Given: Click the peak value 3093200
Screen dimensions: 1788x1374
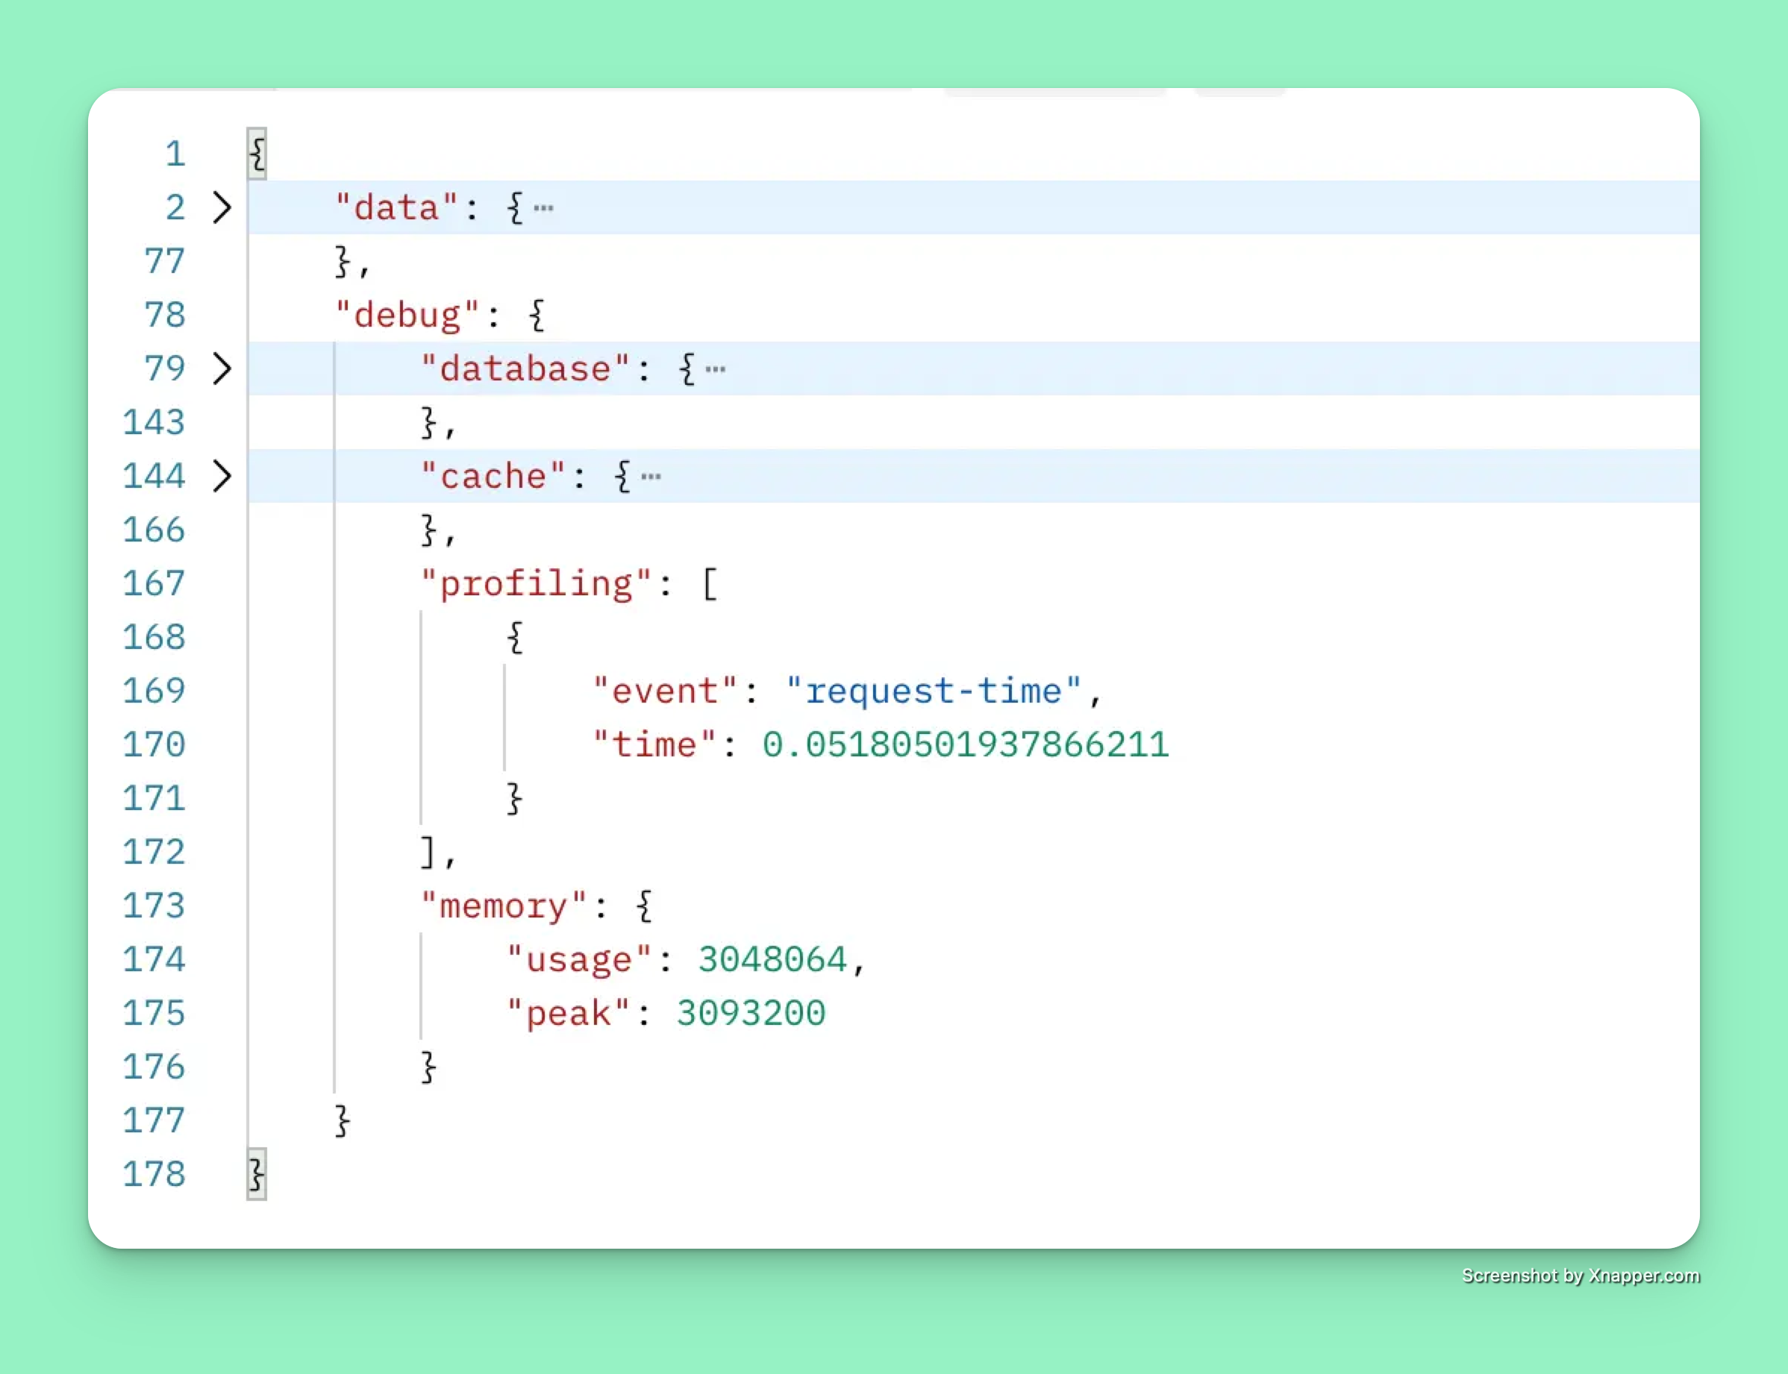Looking at the screenshot, I should coord(751,1013).
